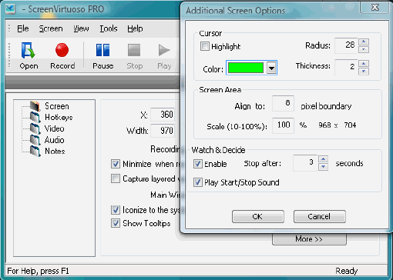Select Hotkeys in the settings tree

(59, 117)
